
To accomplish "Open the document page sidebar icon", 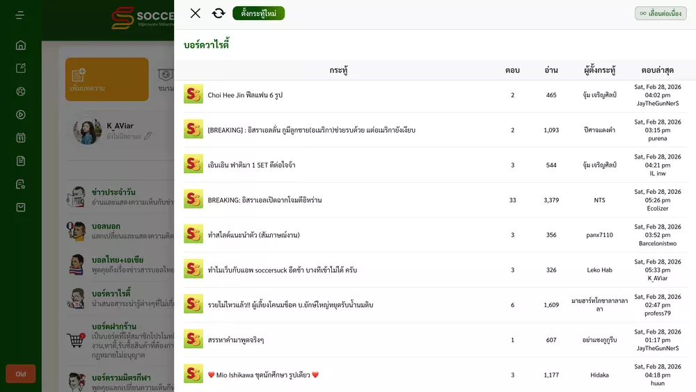I will click(x=21, y=161).
